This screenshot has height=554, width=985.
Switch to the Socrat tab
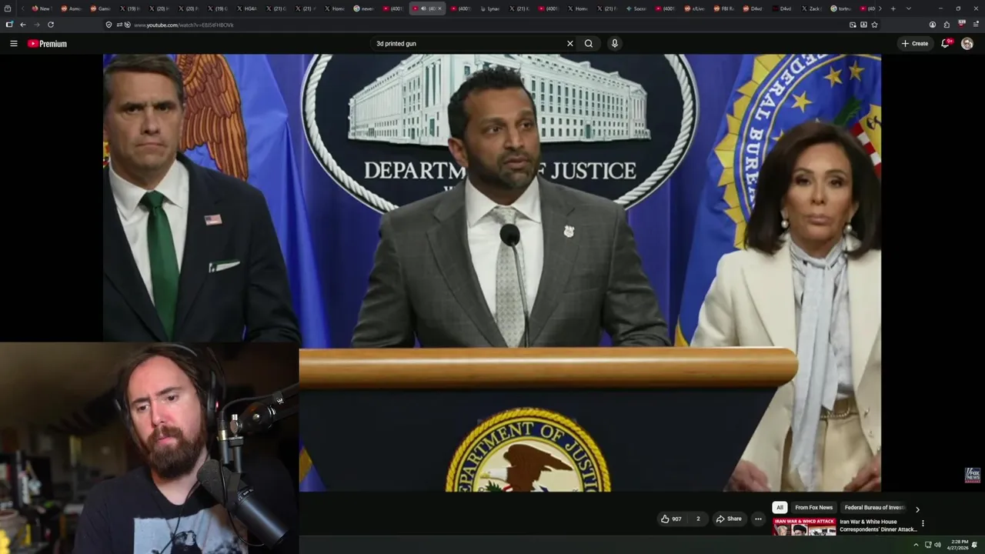click(636, 8)
